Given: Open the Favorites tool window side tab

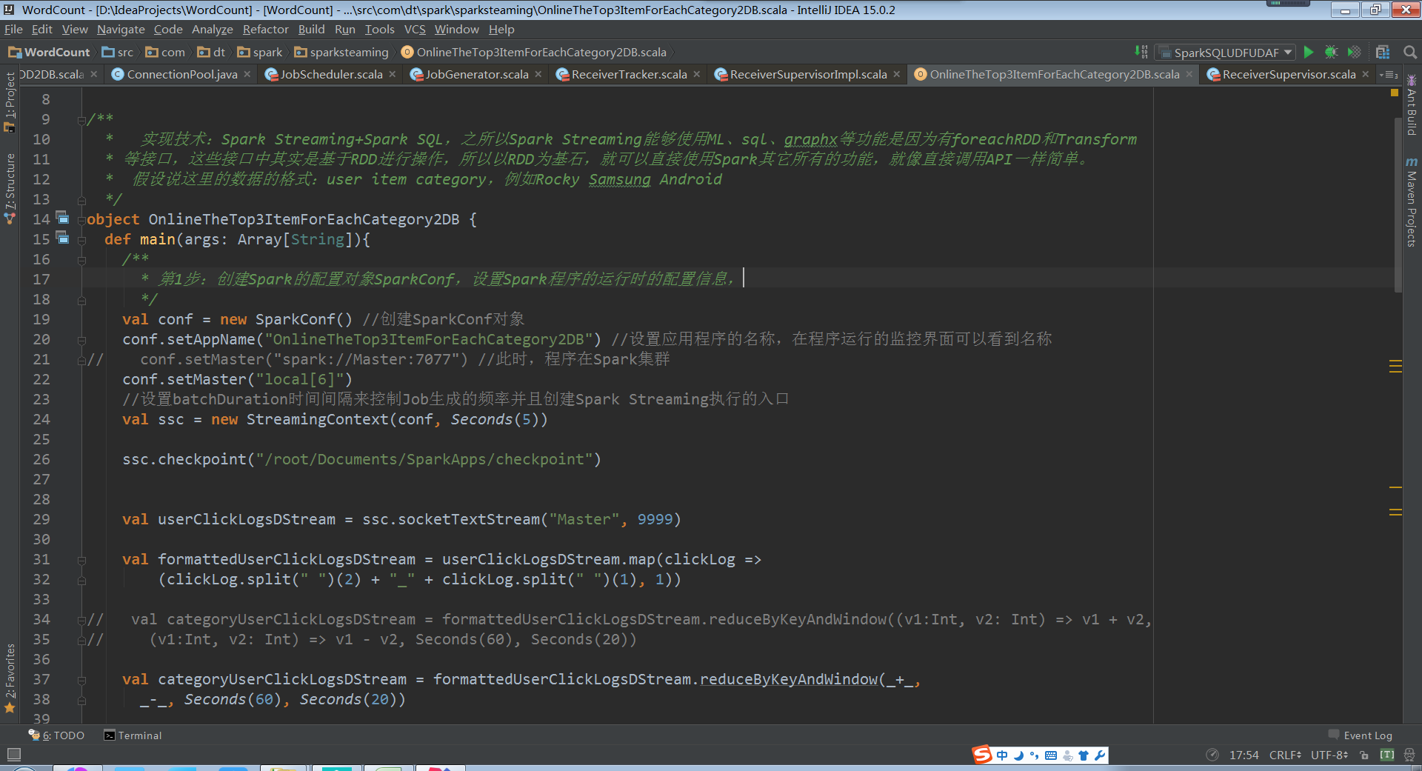Looking at the screenshot, I should [10, 678].
